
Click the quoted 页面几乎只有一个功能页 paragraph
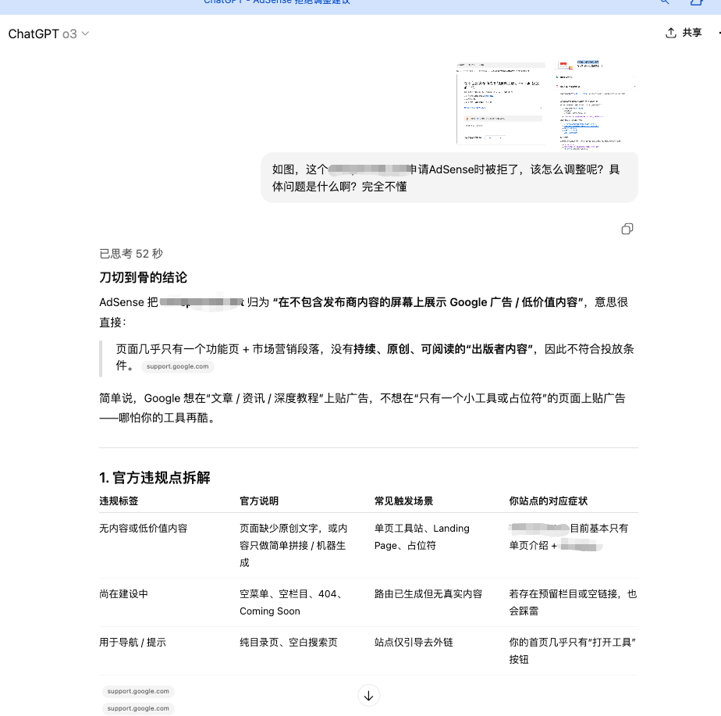tap(375, 358)
